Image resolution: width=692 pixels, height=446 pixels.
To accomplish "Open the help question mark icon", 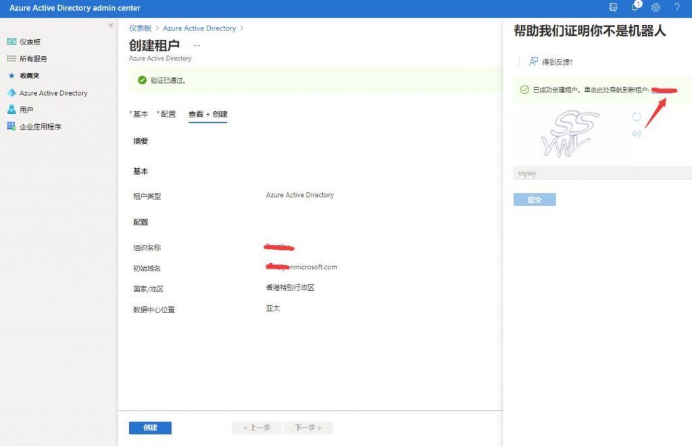I will (677, 7).
